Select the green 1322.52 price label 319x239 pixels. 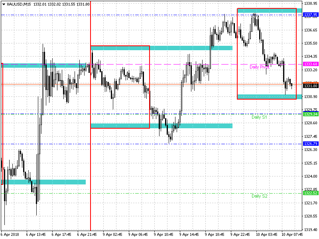pyautogui.click(x=310, y=193)
